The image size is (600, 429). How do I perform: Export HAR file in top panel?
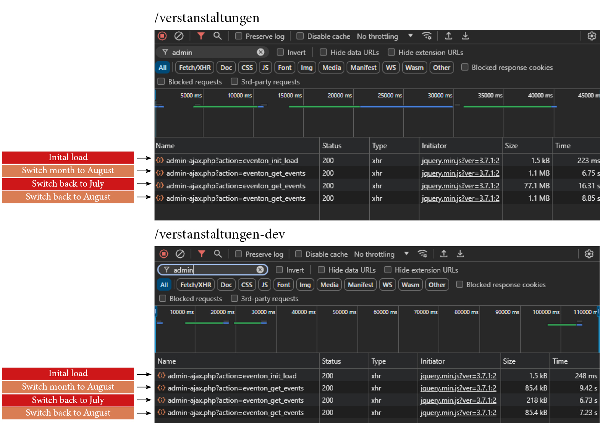coord(465,36)
